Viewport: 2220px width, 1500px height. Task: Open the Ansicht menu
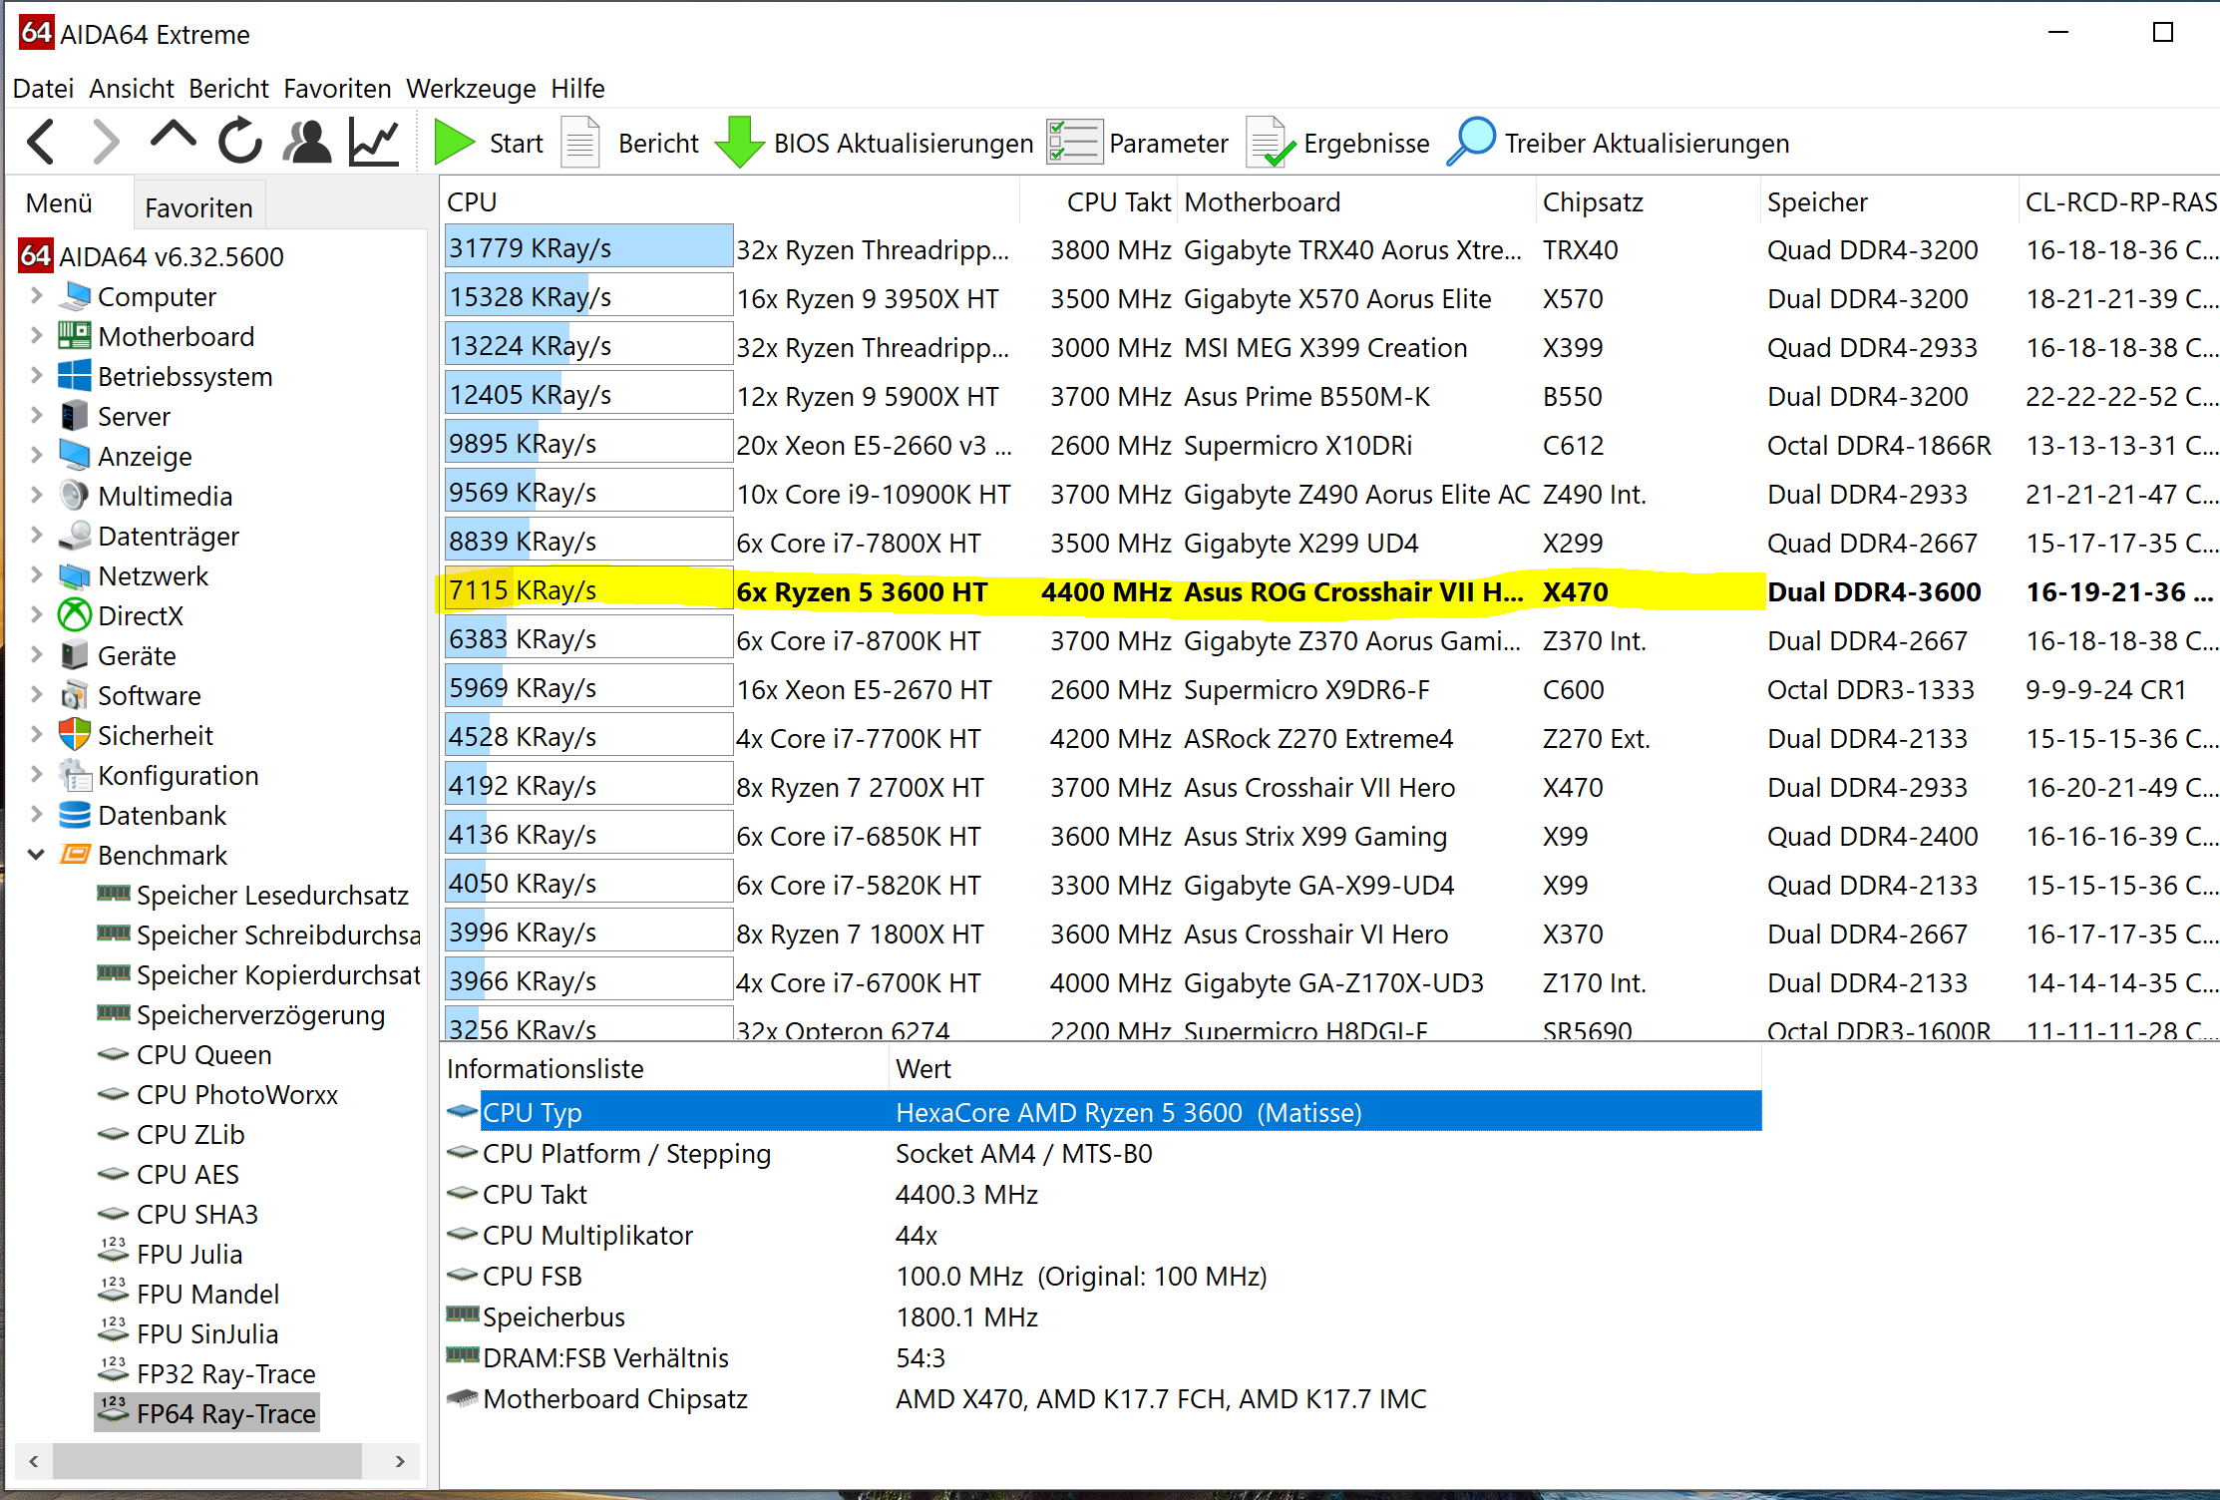(132, 88)
